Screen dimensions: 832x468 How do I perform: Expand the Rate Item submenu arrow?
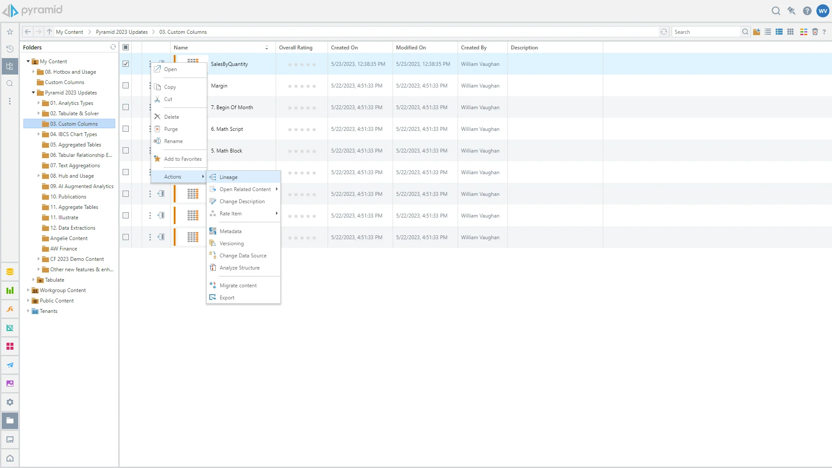(276, 213)
